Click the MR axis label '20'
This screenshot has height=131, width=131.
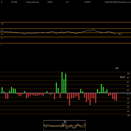click(x=128, y=90)
